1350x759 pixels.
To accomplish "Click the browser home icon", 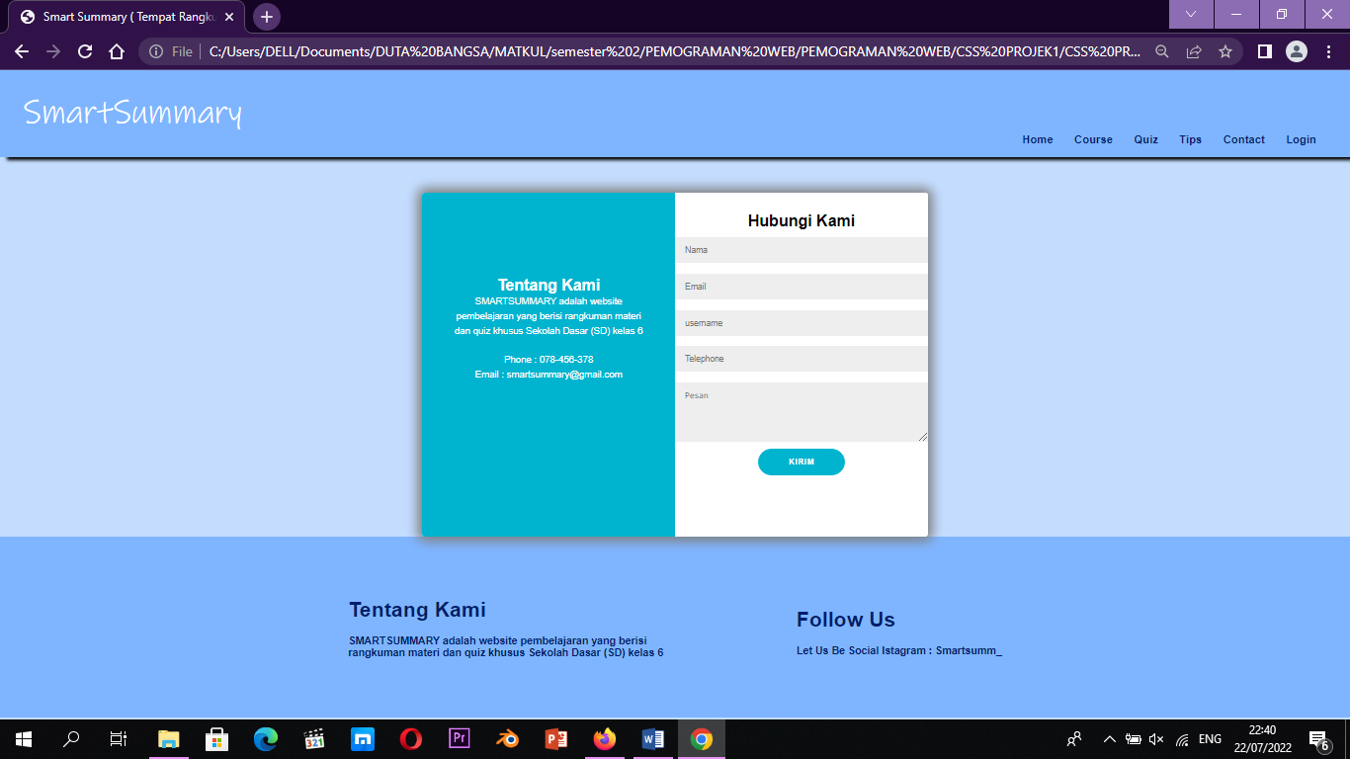I will (117, 51).
